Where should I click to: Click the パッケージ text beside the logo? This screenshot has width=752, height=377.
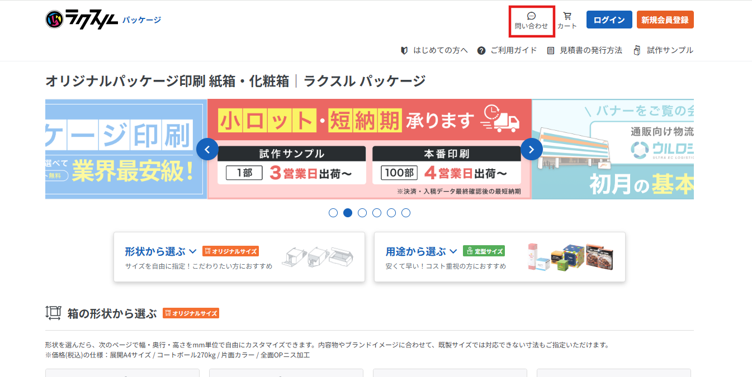pos(141,20)
